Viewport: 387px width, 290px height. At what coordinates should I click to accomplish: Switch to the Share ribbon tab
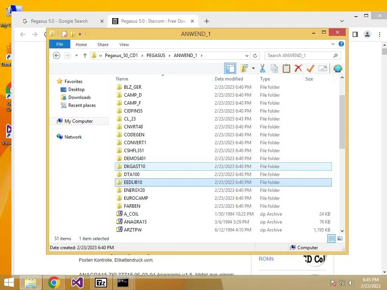(103, 45)
